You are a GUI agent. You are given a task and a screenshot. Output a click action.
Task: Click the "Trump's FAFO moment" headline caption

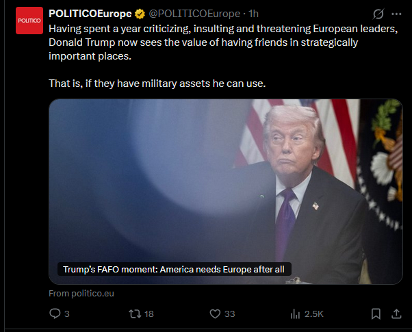(x=173, y=269)
